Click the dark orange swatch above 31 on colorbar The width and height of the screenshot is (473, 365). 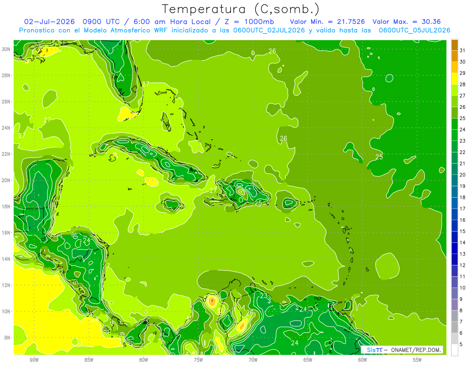click(454, 44)
